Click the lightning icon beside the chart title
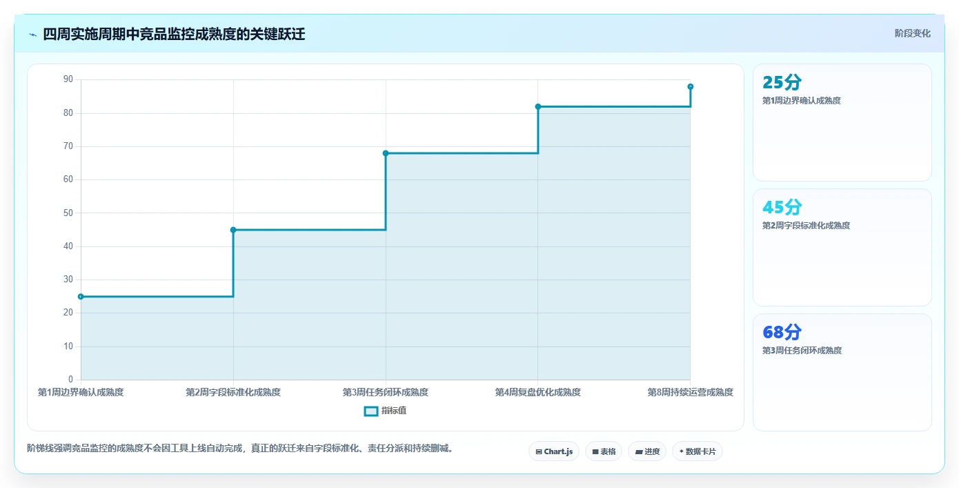This screenshot has width=959, height=488. pos(32,35)
